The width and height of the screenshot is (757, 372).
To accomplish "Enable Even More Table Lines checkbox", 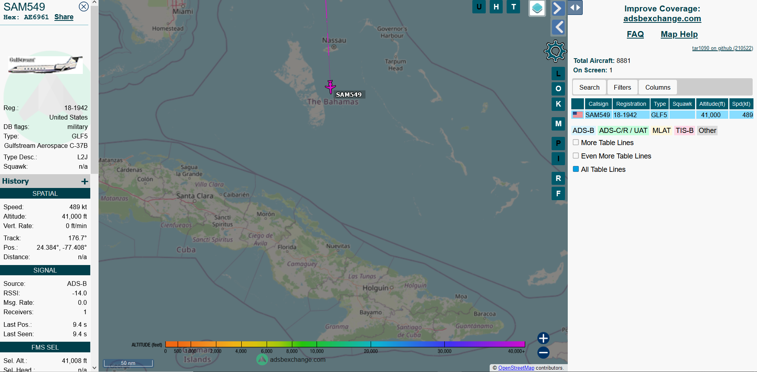I will 576,156.
